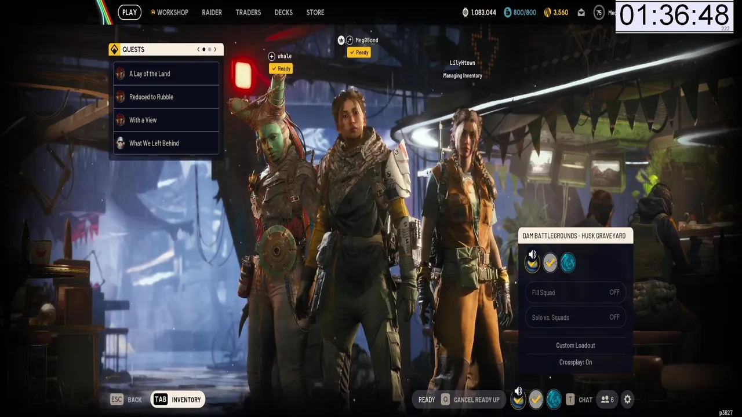Screen dimensions: 742x417
Task: Open the Store tab
Action: pos(315,12)
